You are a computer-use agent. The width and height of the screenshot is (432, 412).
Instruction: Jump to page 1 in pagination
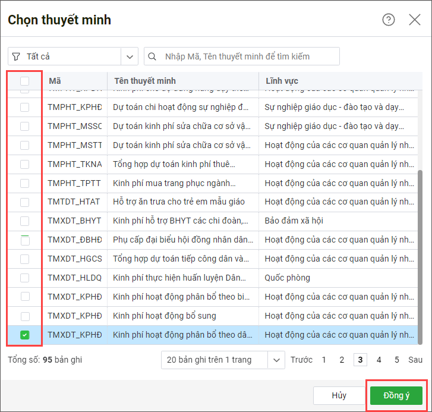click(324, 360)
